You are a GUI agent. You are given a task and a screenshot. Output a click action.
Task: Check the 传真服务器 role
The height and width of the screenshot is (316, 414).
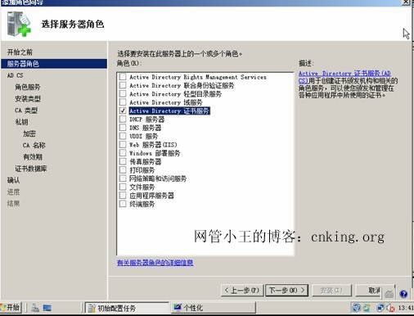(123, 161)
